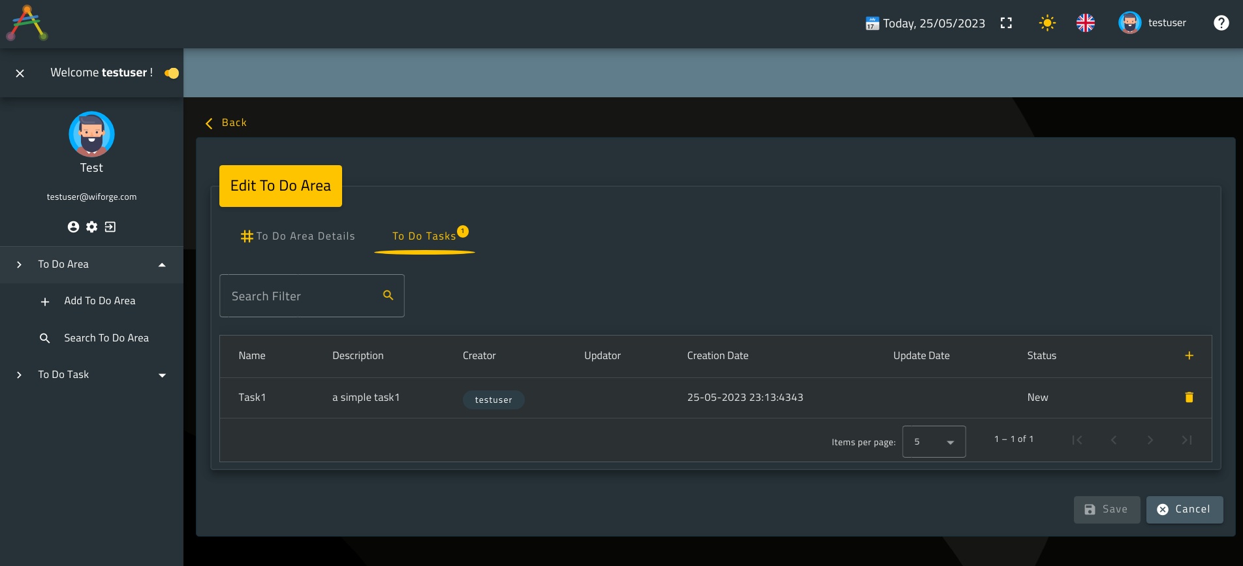Toggle the yellow sidebar pin switch

click(172, 73)
